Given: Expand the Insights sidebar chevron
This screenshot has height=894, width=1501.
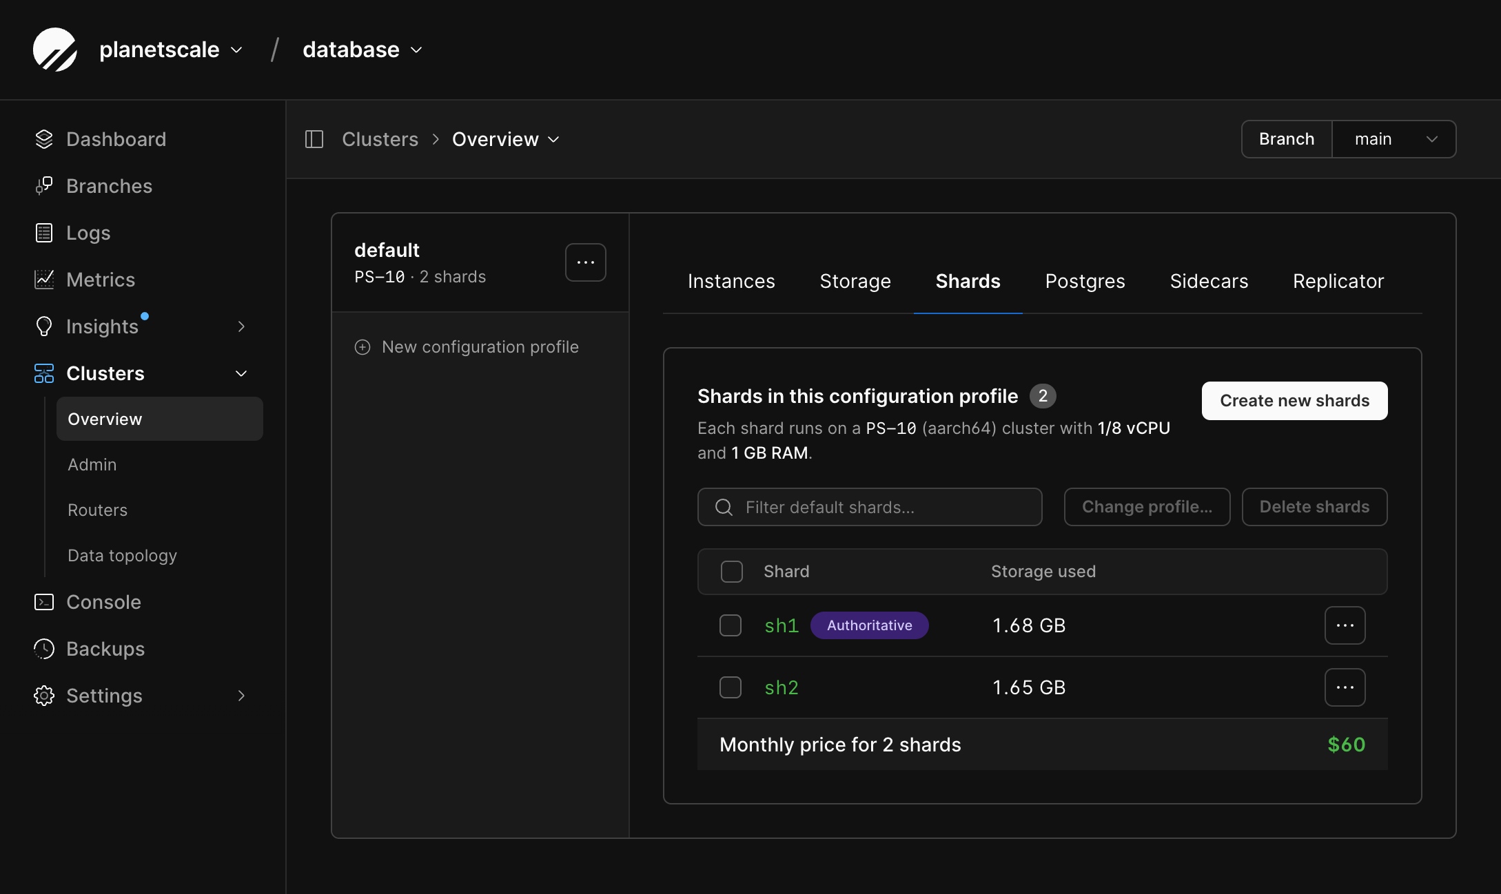Looking at the screenshot, I should coord(241,326).
